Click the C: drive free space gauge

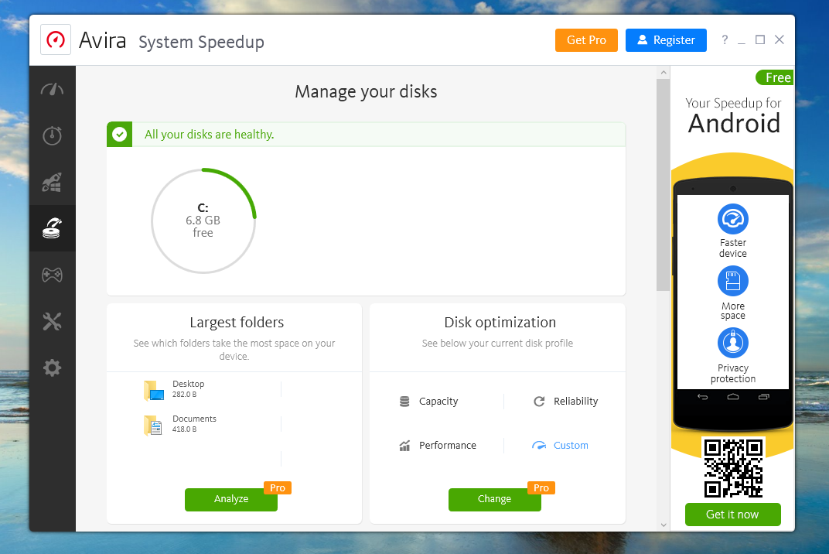pyautogui.click(x=203, y=221)
